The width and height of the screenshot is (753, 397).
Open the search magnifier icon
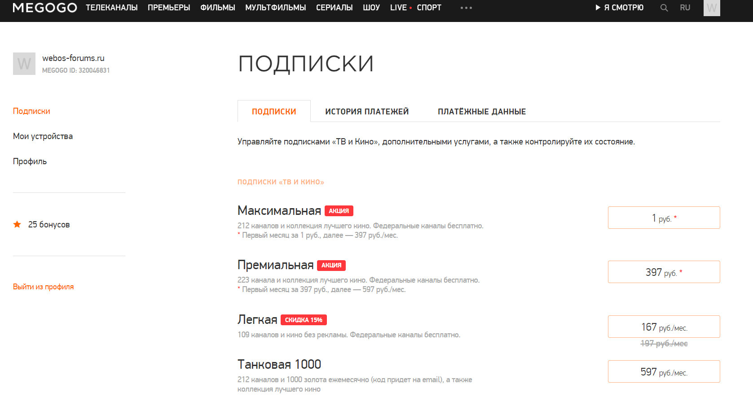click(x=664, y=8)
